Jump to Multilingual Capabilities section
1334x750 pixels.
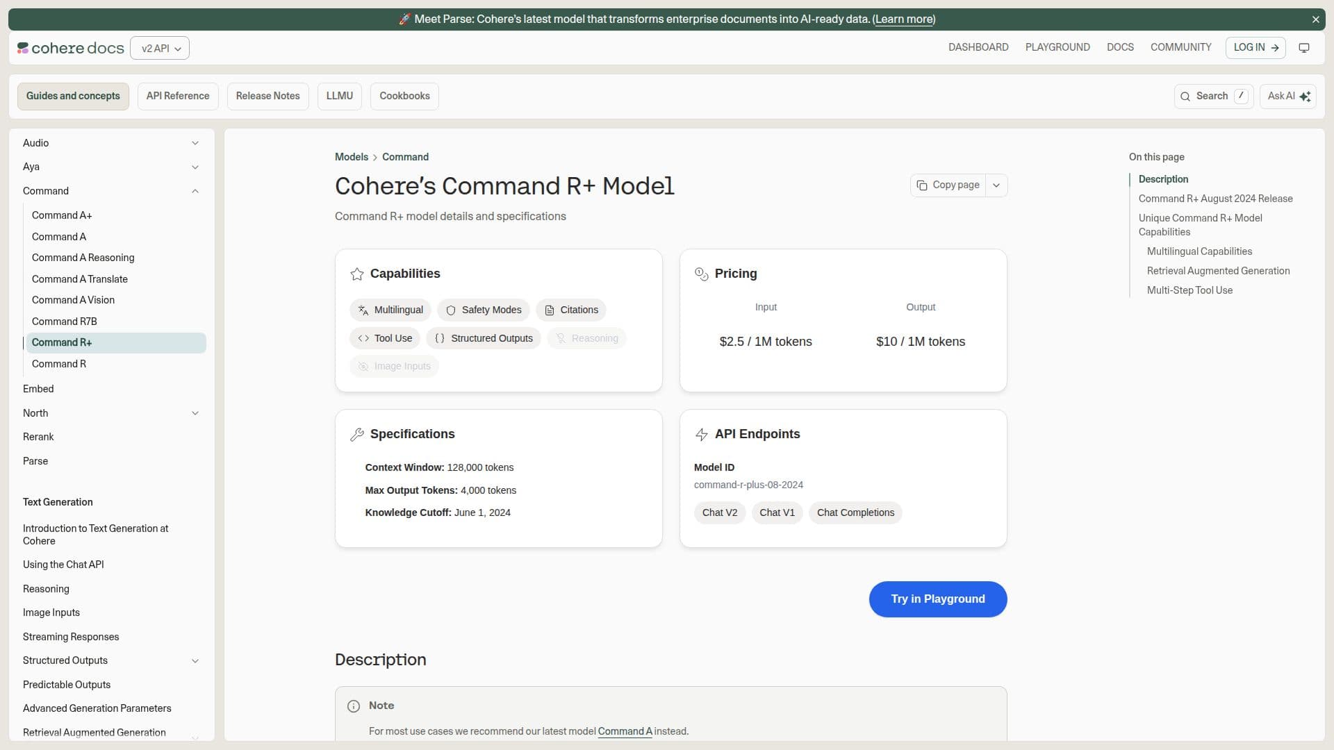1200,251
